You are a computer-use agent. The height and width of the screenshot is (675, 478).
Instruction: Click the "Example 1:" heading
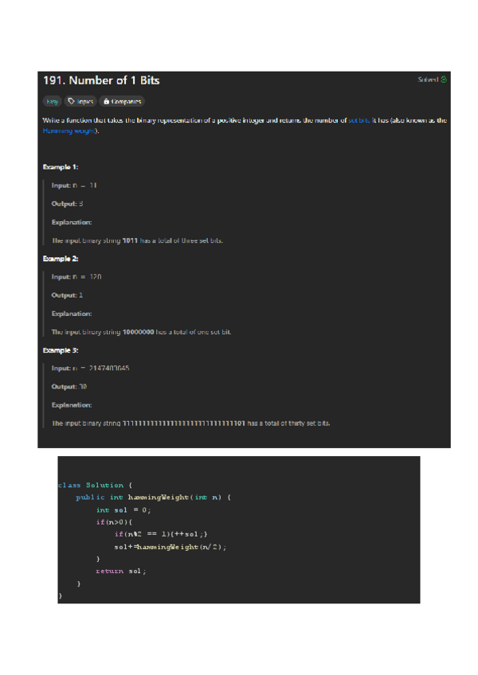click(x=60, y=167)
